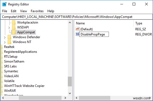Image resolution: width=153 pixels, height=101 pixels.
Task: Click the tree pane scroll right arrow
Action: click(x=65, y=98)
